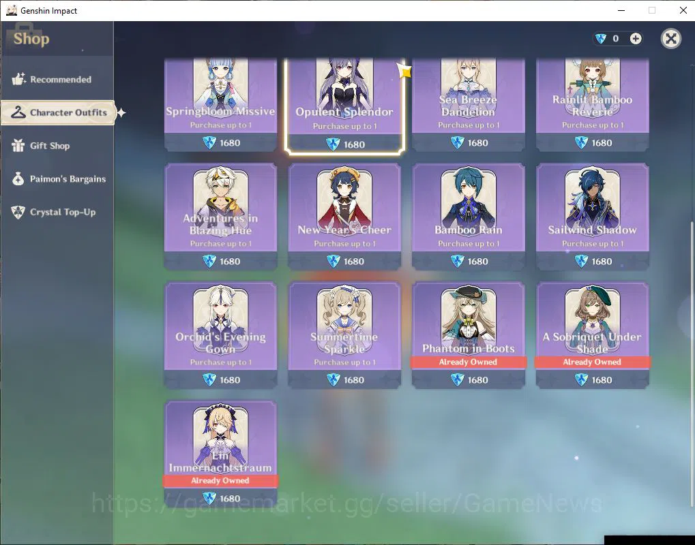Click the outfit list vertical scrollbar

[692, 363]
